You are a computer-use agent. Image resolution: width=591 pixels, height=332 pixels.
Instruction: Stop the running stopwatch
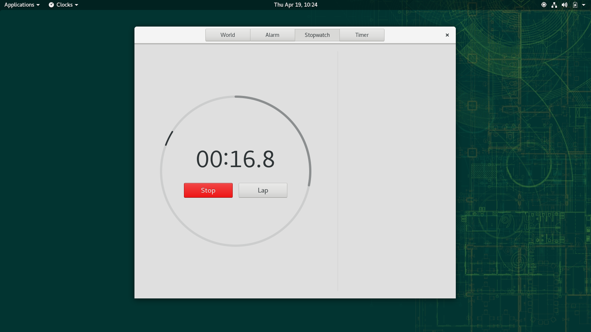[208, 190]
